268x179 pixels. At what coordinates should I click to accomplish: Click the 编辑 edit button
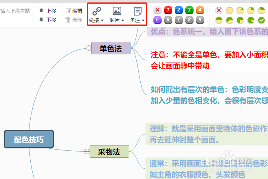pyautogui.click(x=74, y=11)
